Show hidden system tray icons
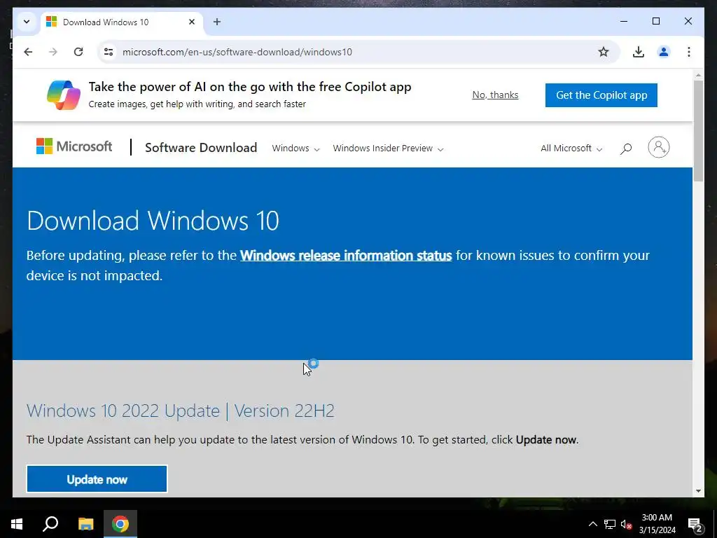 (x=592, y=524)
